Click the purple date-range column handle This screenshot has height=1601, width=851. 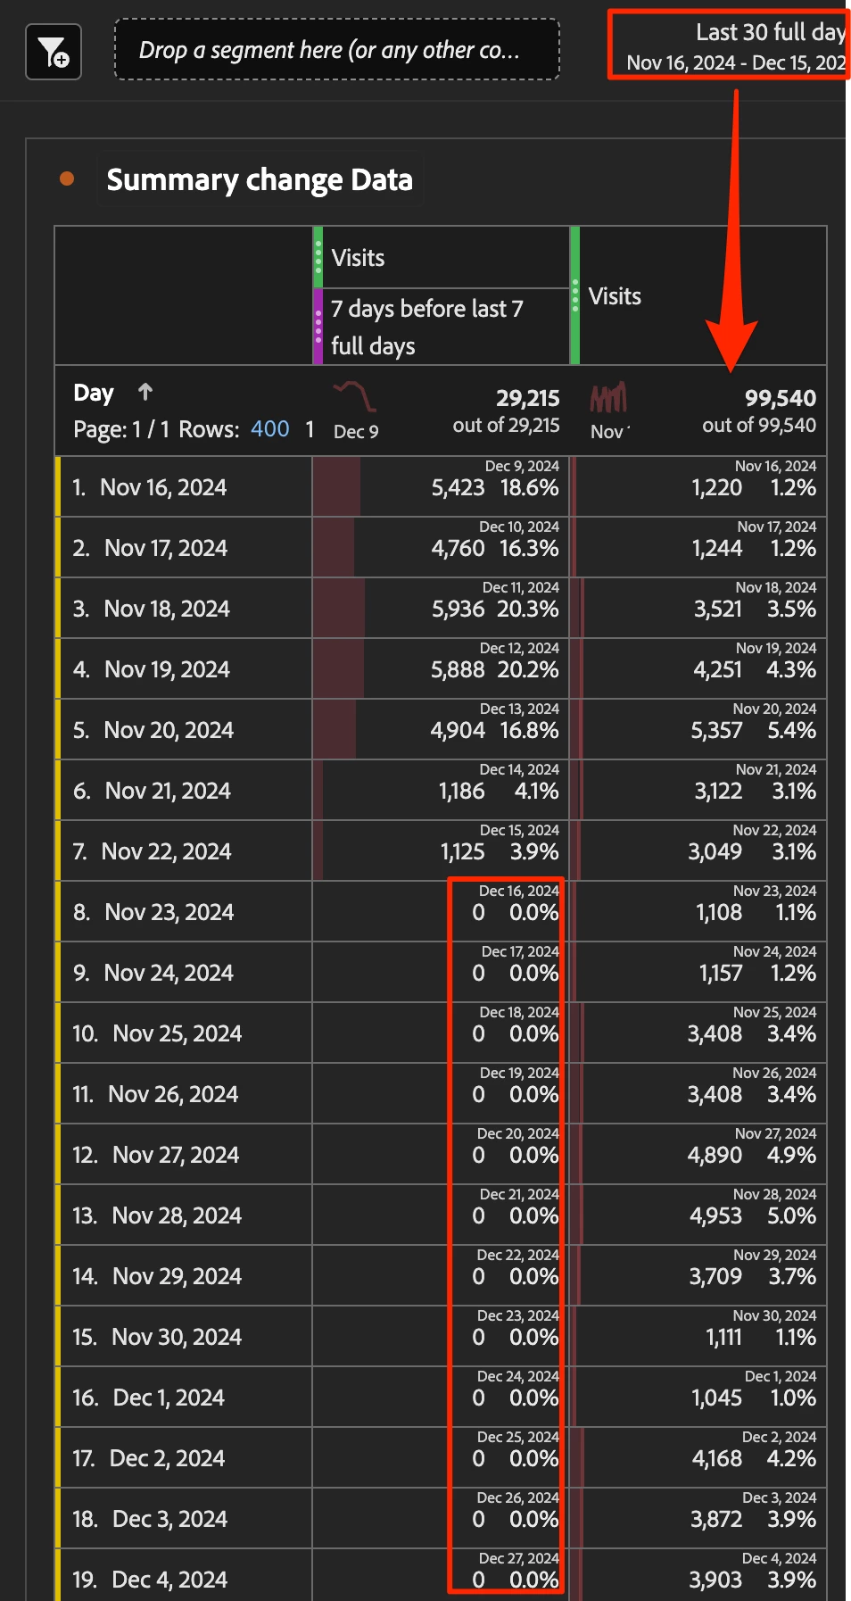318,327
